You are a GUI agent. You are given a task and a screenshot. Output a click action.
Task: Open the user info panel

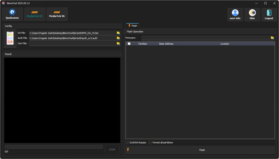(235, 14)
